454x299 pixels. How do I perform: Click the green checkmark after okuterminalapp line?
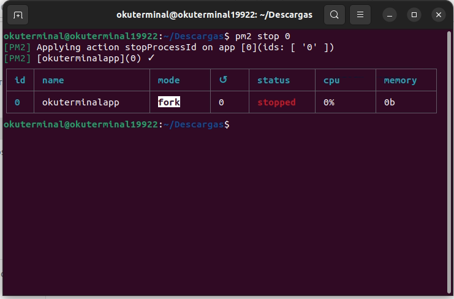tap(151, 58)
